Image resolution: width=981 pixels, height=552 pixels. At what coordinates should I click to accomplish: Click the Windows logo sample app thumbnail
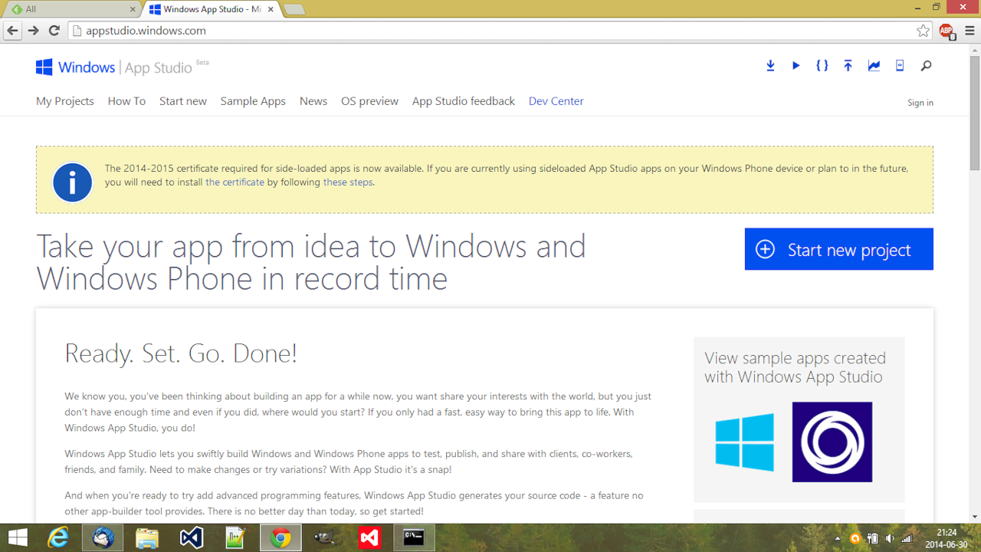coord(744,442)
